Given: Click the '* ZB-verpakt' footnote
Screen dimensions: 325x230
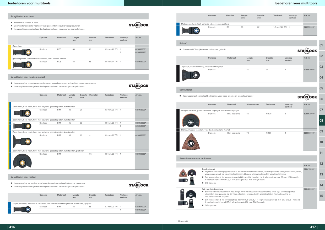Looking at the screenshot, I should 182,221.
